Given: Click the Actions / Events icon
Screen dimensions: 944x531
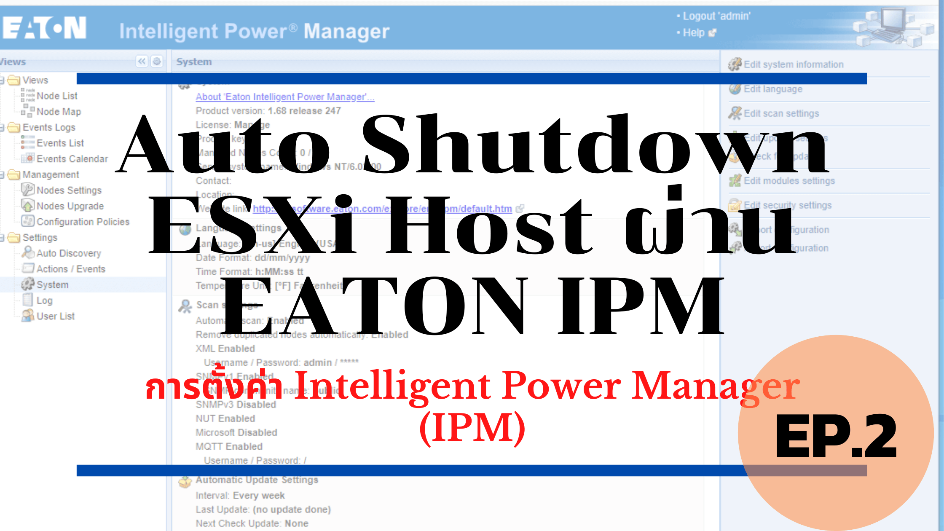Looking at the screenshot, I should [28, 268].
